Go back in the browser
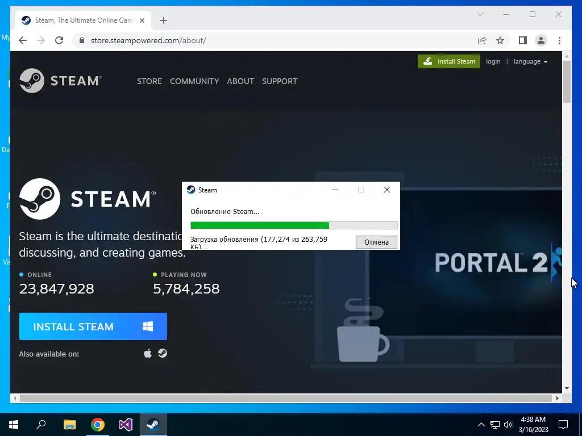Image resolution: width=582 pixels, height=436 pixels. 23,40
